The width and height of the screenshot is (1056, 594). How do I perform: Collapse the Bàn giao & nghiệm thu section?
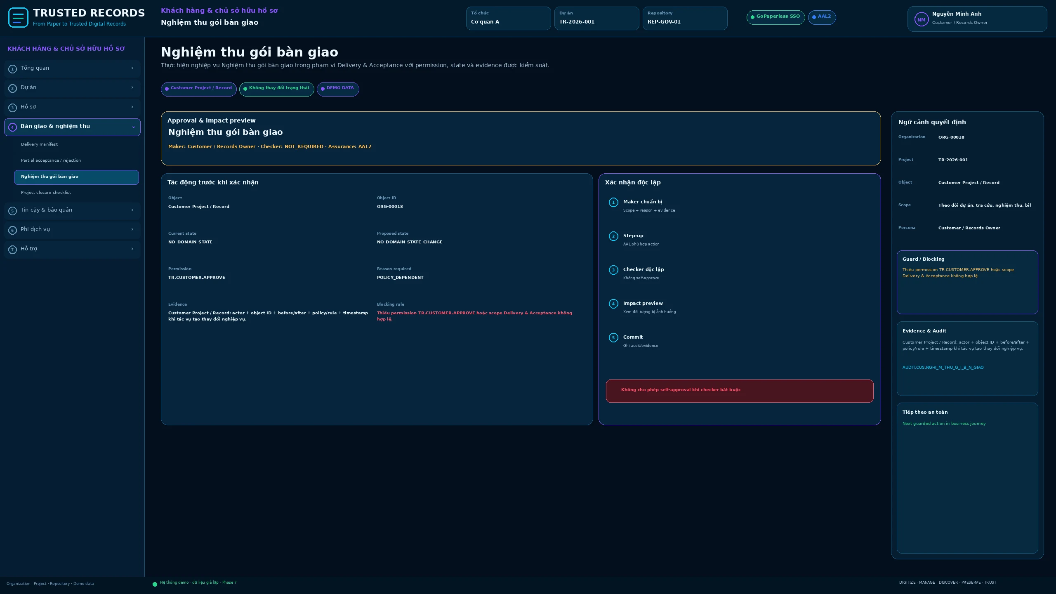(133, 127)
